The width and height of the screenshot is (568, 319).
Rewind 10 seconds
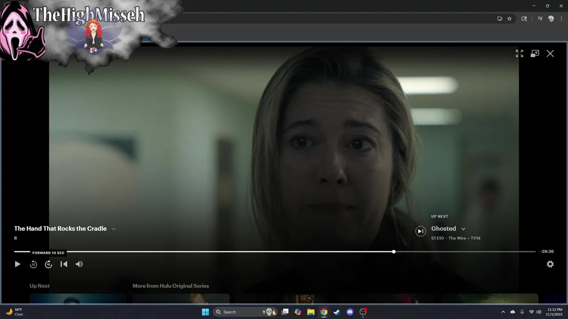point(33,264)
